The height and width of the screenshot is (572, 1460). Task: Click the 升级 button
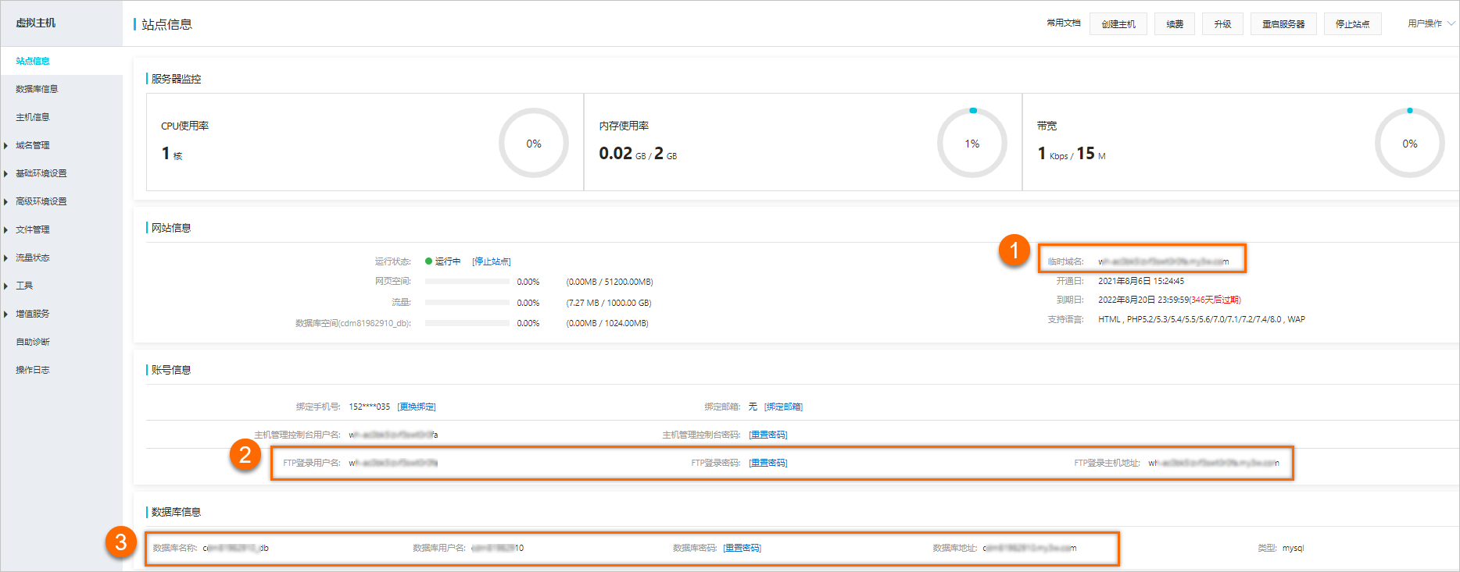[1222, 24]
